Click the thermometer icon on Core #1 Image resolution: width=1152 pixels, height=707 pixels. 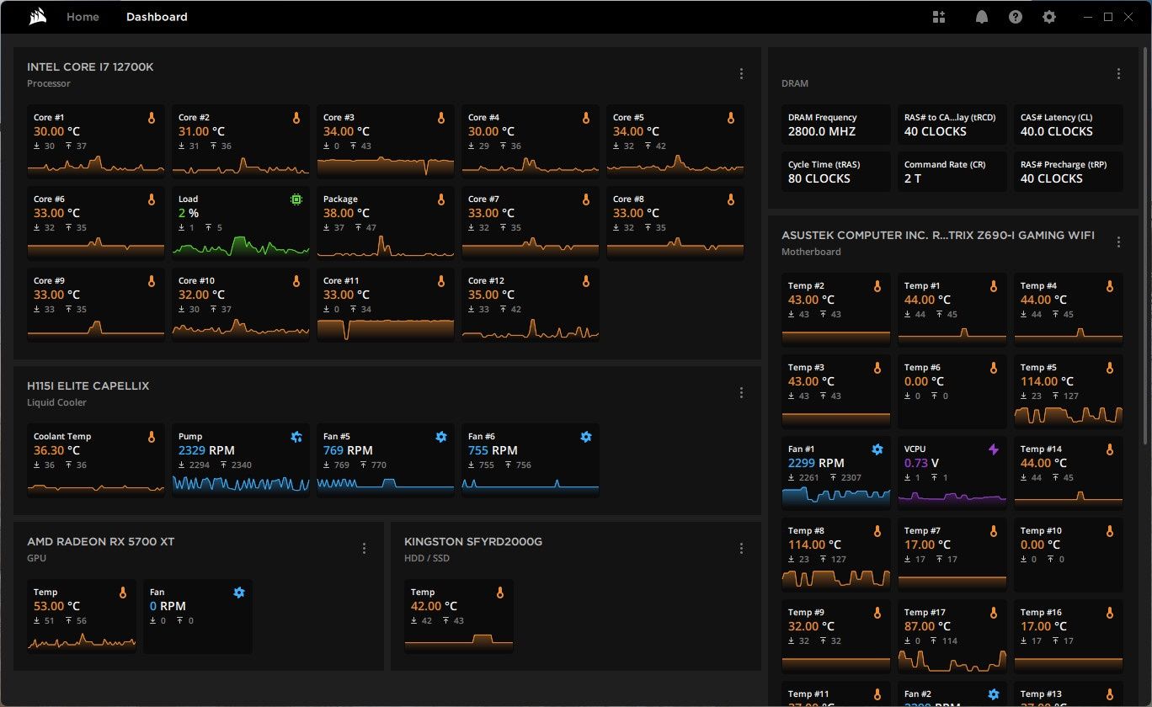coord(152,119)
